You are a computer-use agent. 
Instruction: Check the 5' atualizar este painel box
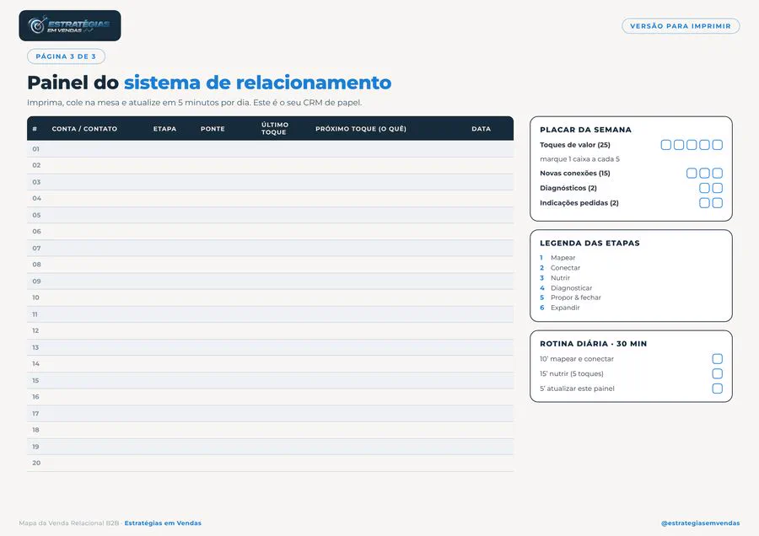click(x=717, y=389)
